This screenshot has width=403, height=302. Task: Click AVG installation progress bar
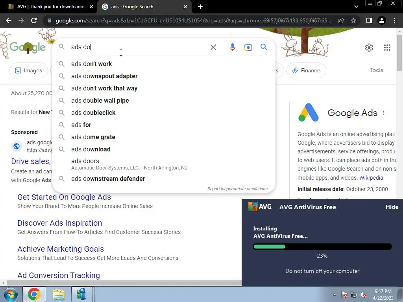(x=322, y=247)
